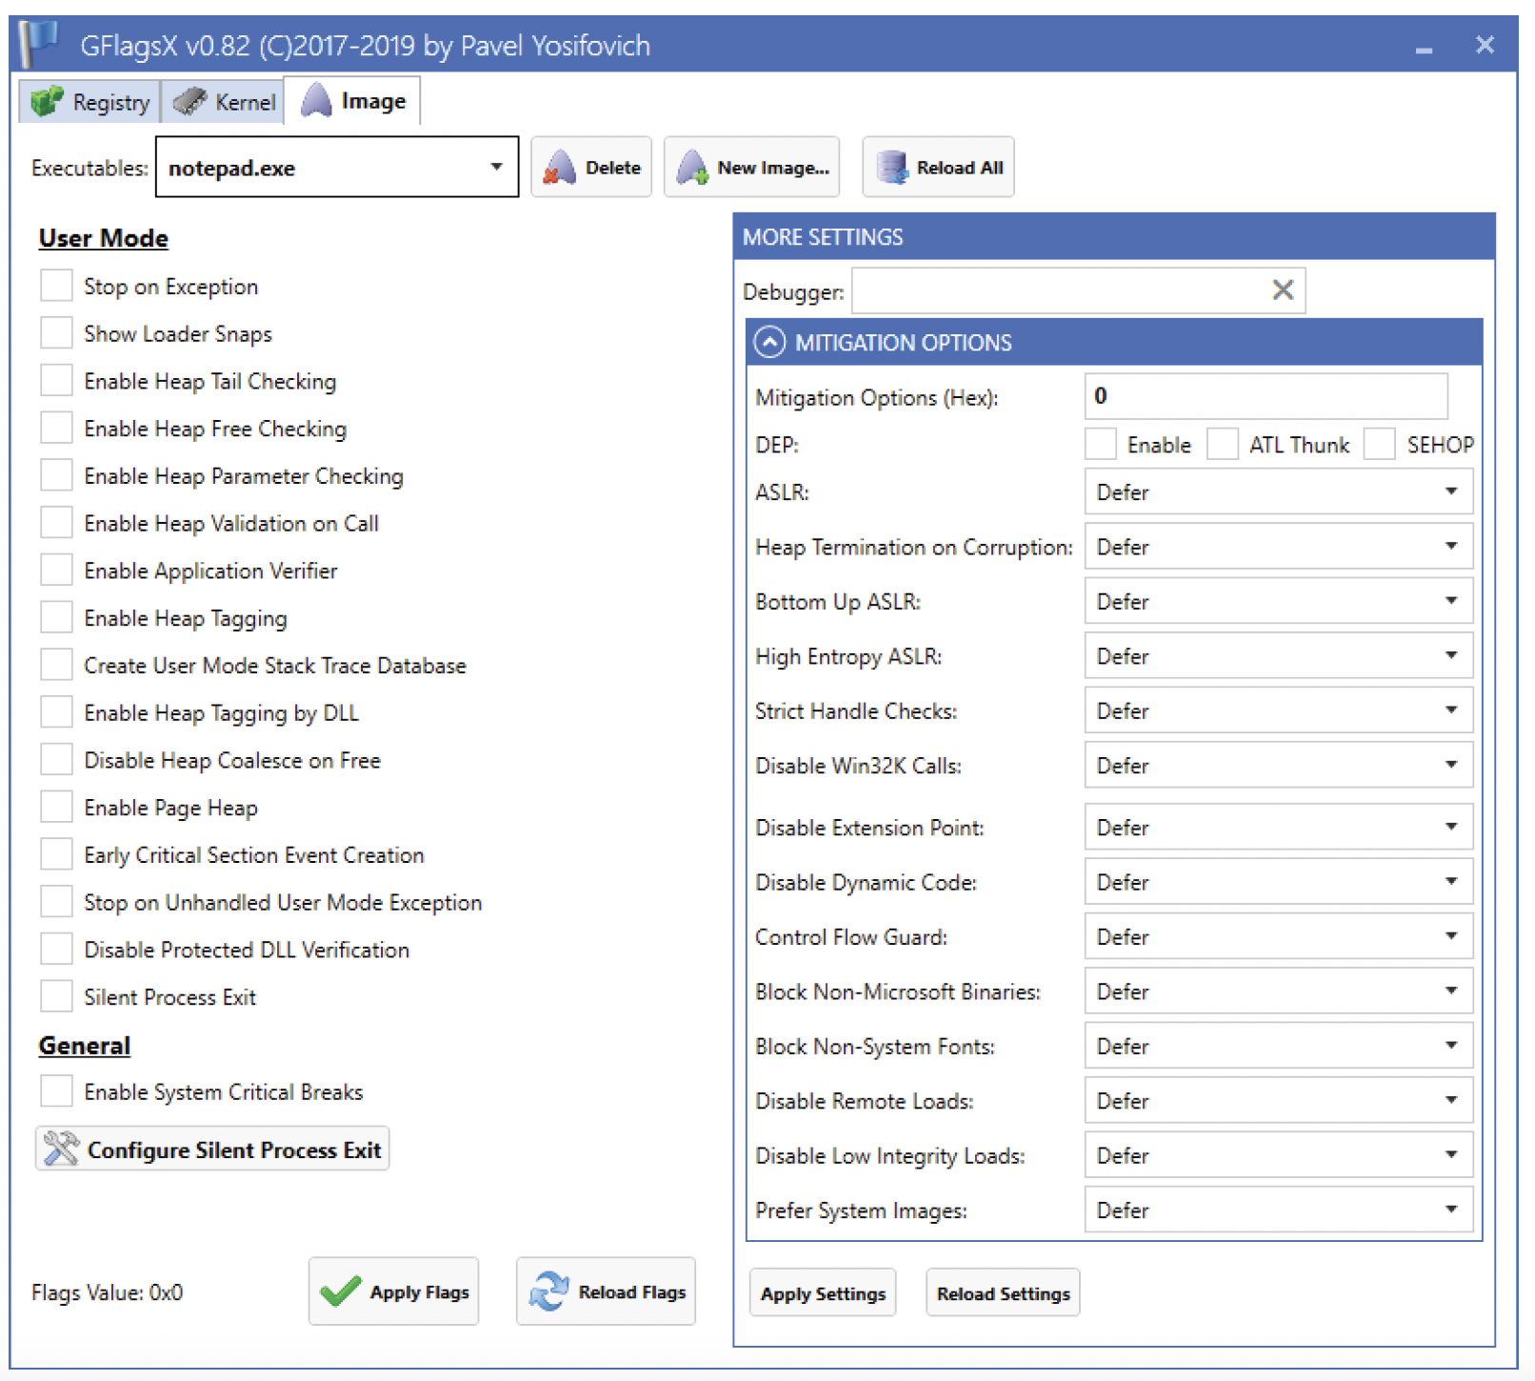Open the ASLR dropdown
Screen dimensions: 1535x1381
pyautogui.click(x=1279, y=491)
